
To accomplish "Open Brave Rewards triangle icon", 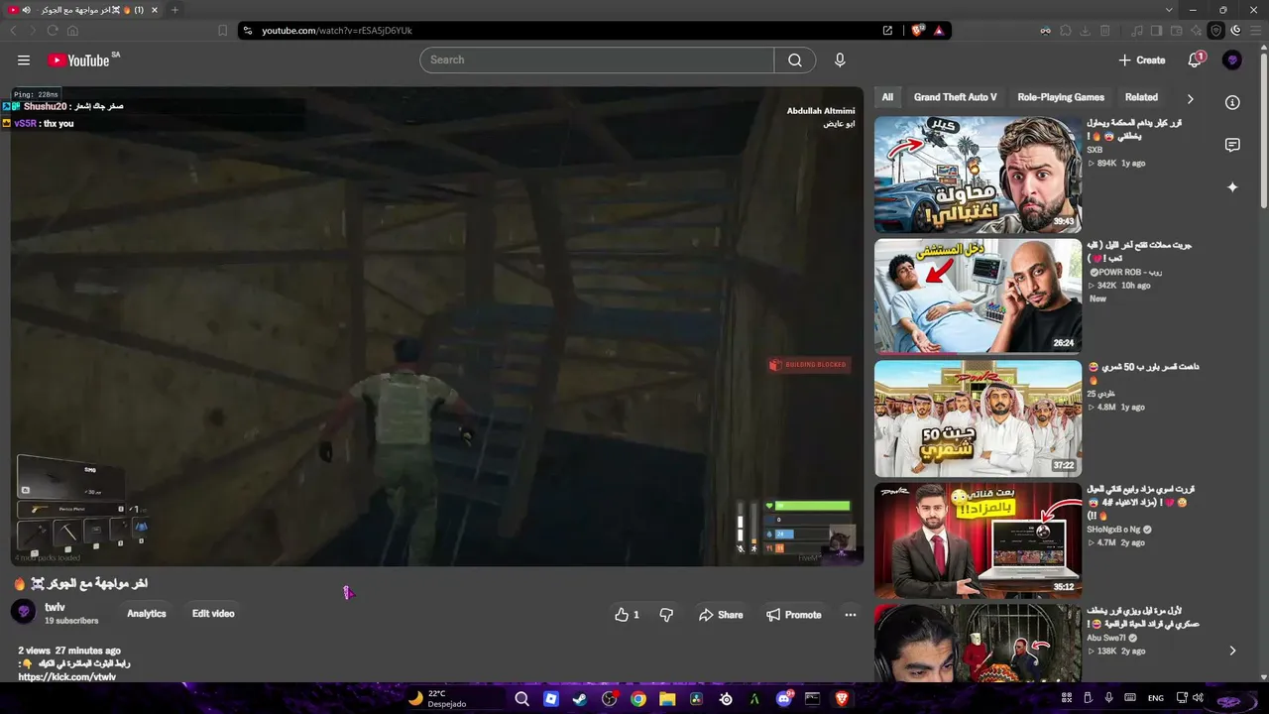I will pyautogui.click(x=939, y=31).
